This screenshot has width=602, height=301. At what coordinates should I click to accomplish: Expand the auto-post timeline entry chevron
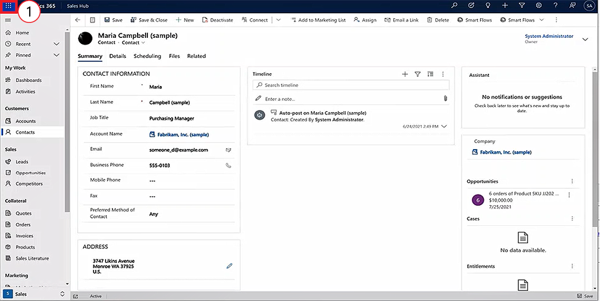click(x=444, y=126)
